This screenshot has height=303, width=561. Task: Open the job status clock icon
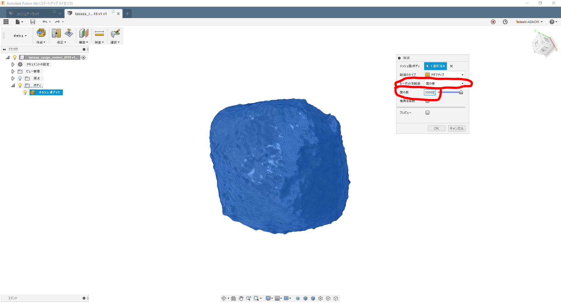[x=505, y=22]
